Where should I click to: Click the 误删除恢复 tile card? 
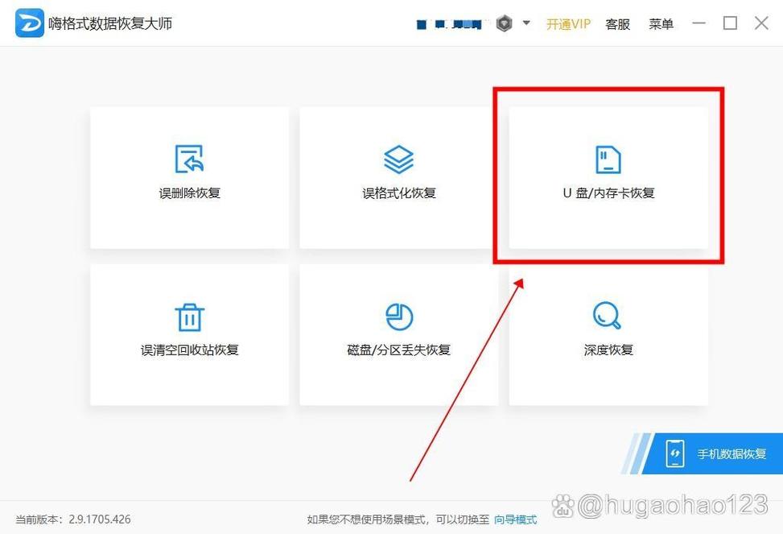[188, 177]
